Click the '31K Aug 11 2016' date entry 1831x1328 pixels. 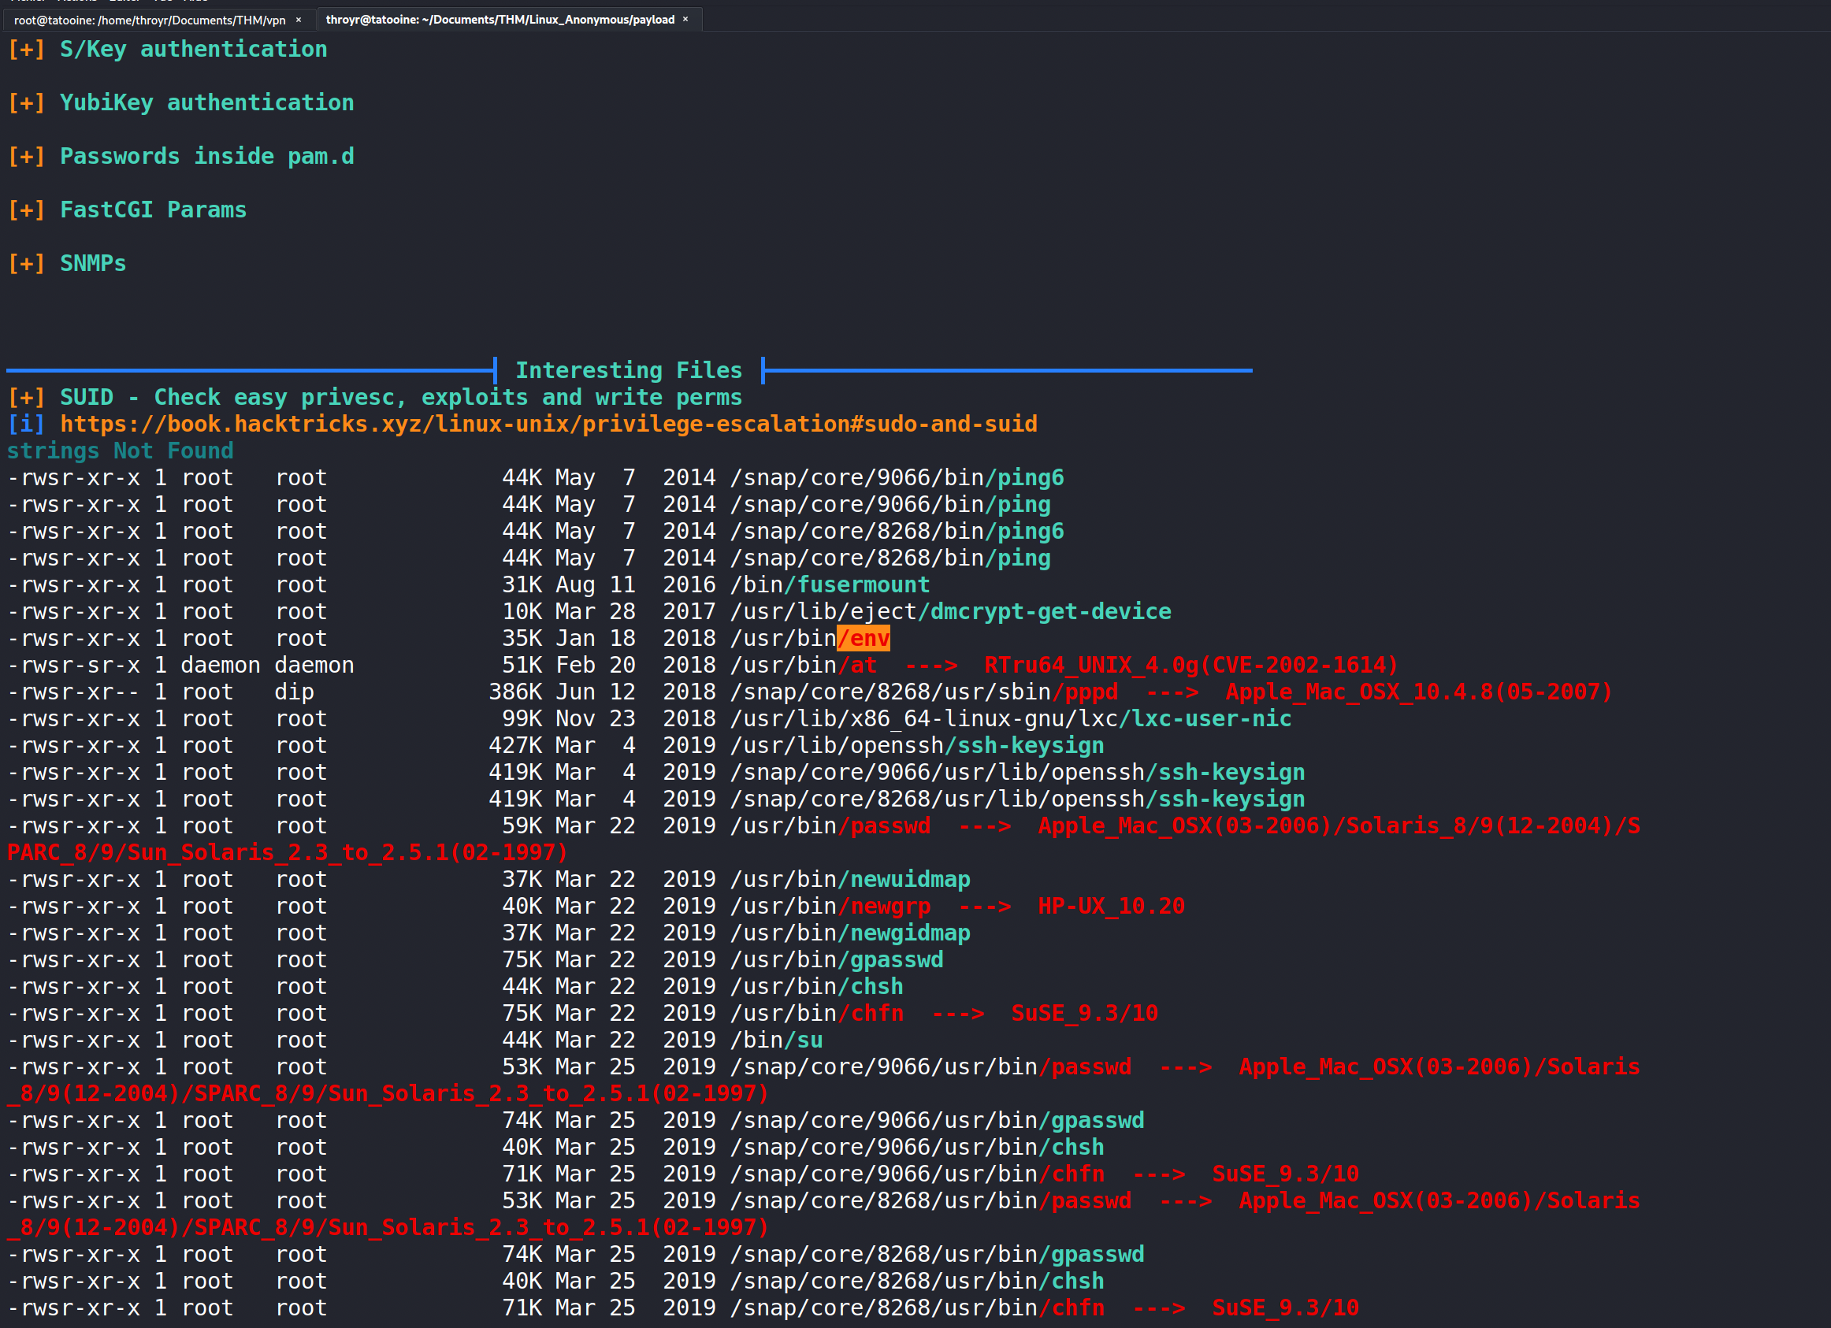tap(609, 584)
